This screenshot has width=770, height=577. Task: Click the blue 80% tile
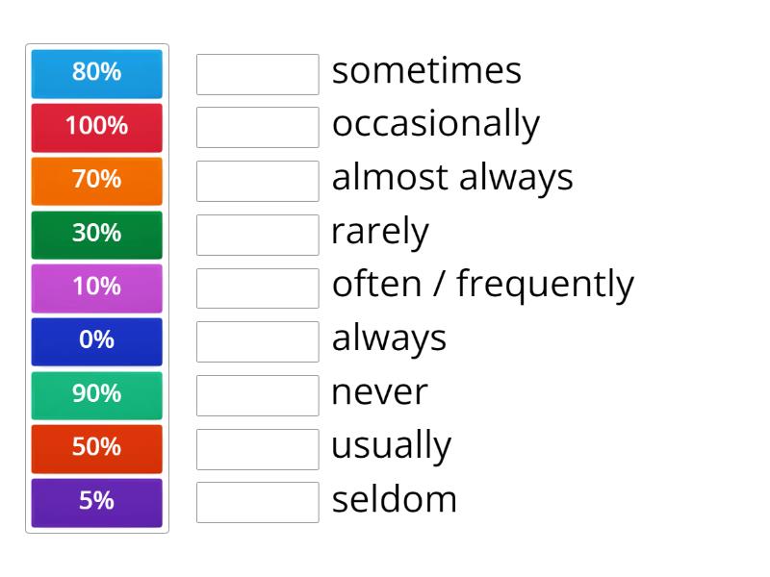(96, 72)
